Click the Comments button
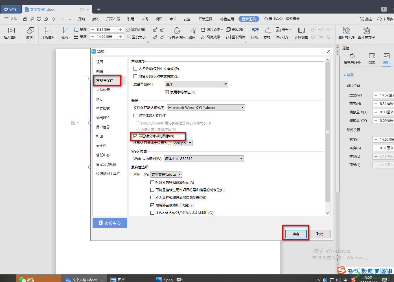The image size is (394, 282). tap(367, 19)
